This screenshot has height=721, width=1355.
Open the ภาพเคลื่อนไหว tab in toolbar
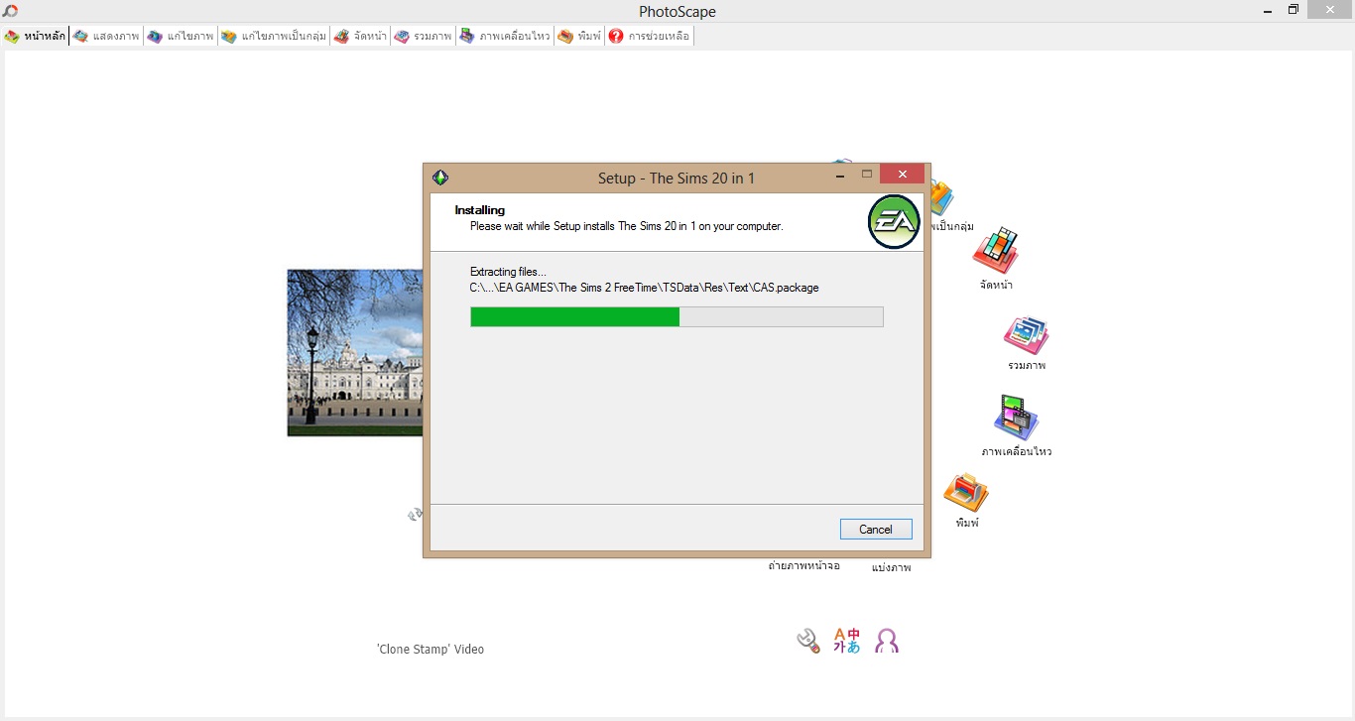click(504, 36)
